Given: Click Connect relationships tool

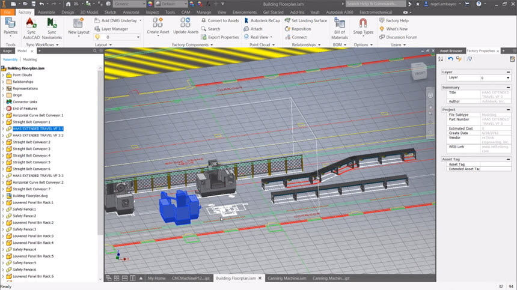Looking at the screenshot, I should 296,37.
